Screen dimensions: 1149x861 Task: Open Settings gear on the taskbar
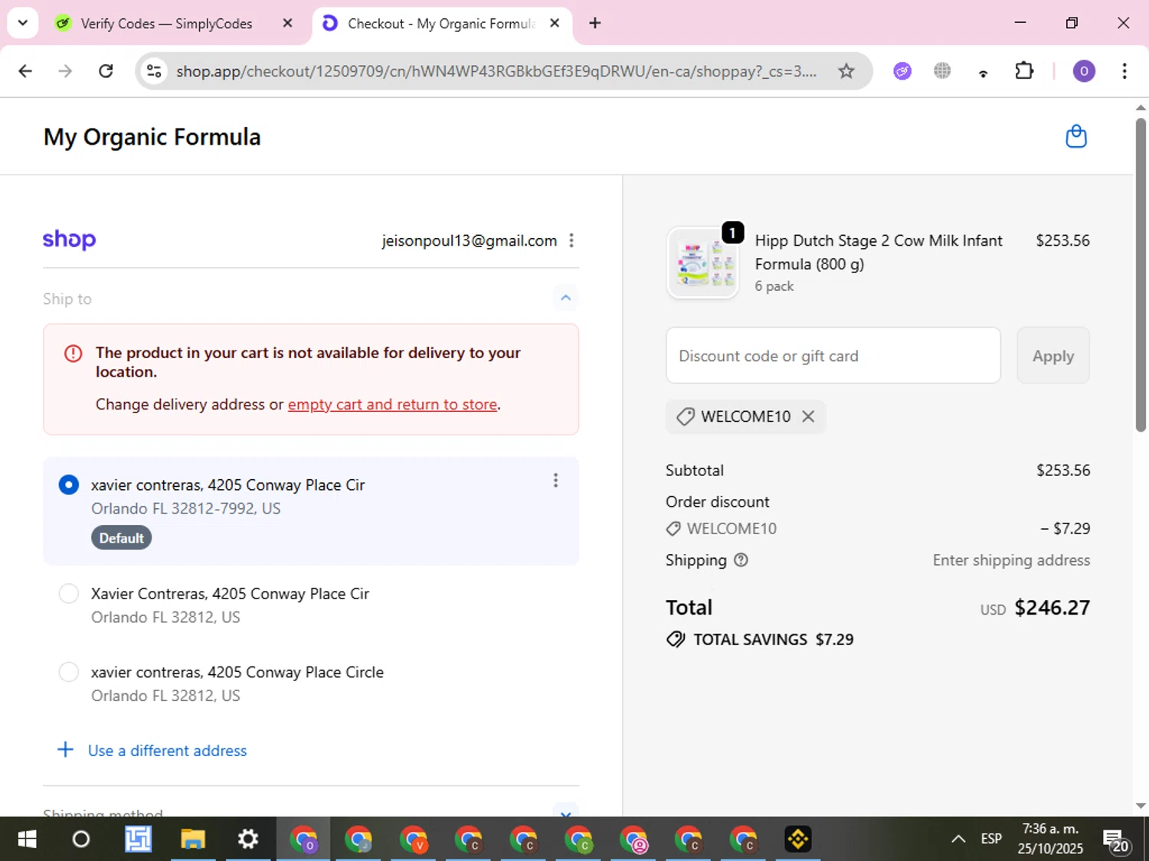[247, 840]
